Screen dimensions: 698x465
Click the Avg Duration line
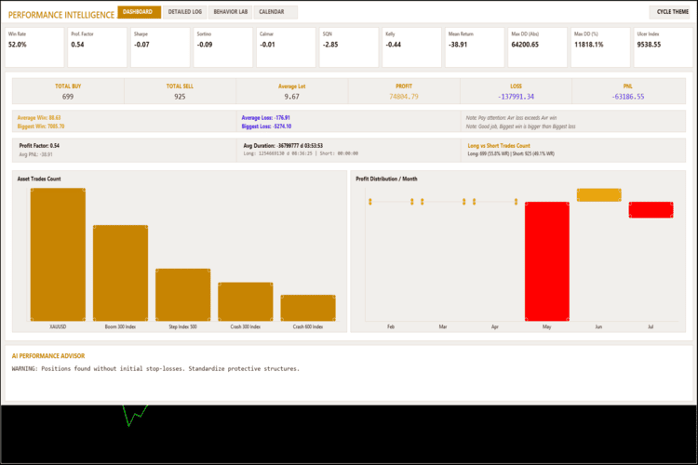pos(283,145)
